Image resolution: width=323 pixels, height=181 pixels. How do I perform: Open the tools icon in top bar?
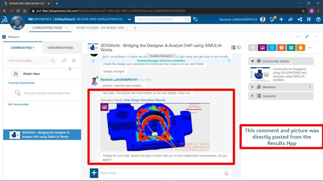click(309, 19)
